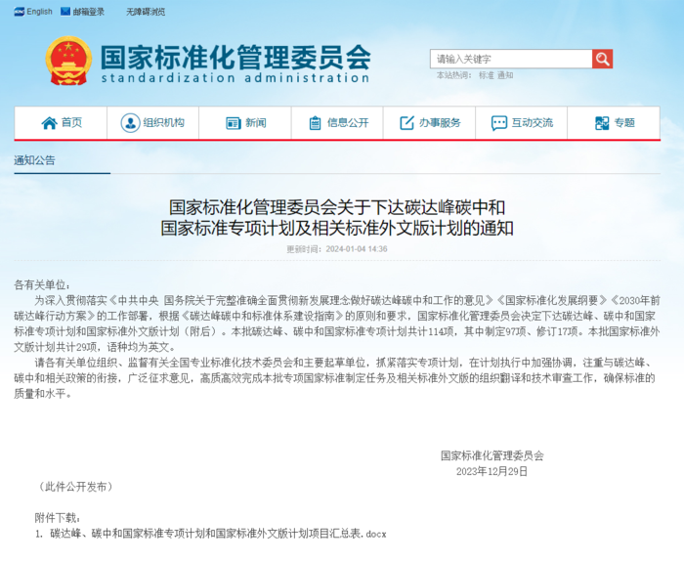Click the clipboard icon beside 信息公开
684x561 pixels.
click(x=315, y=123)
